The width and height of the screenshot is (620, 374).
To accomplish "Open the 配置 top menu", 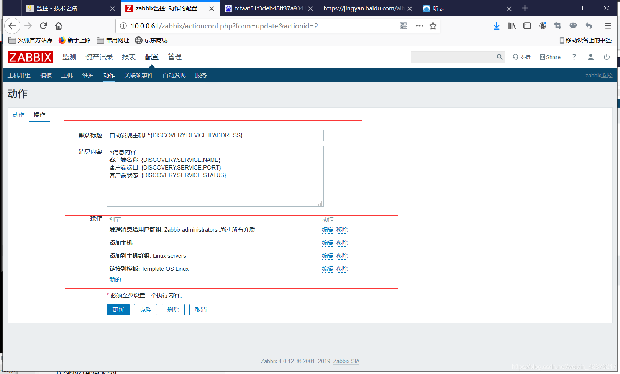I will (152, 57).
